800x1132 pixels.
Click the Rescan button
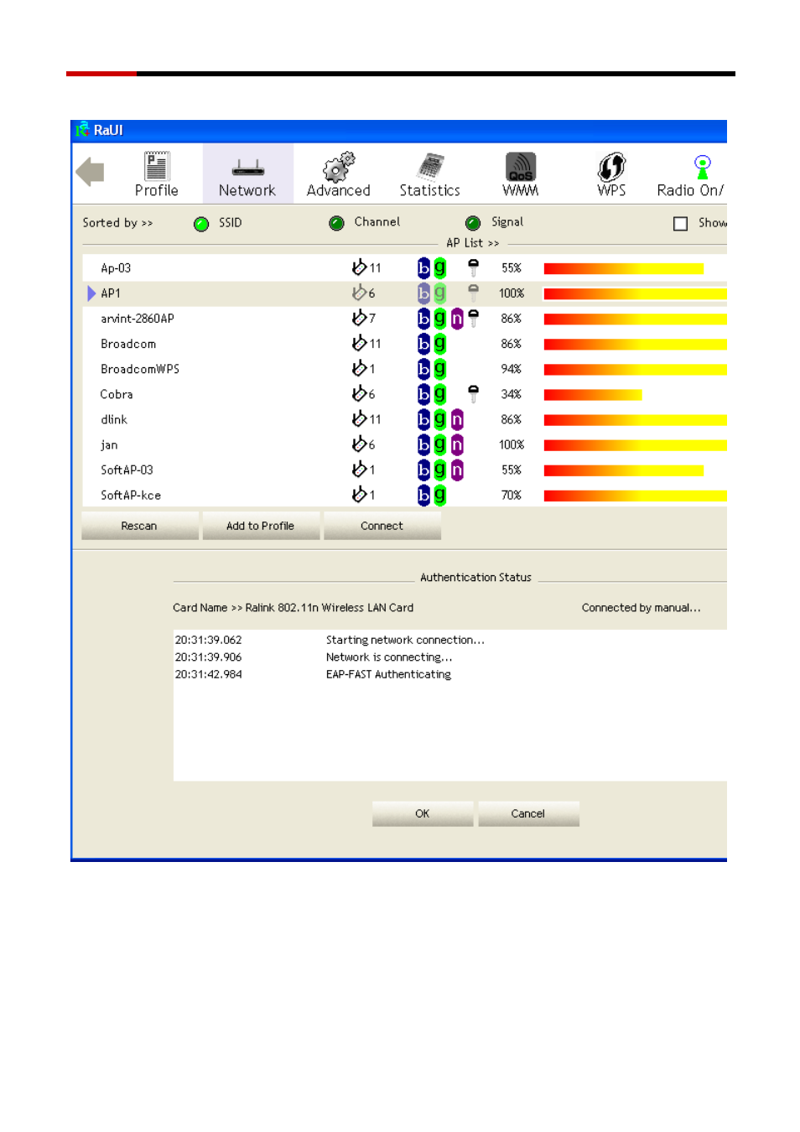(x=140, y=526)
